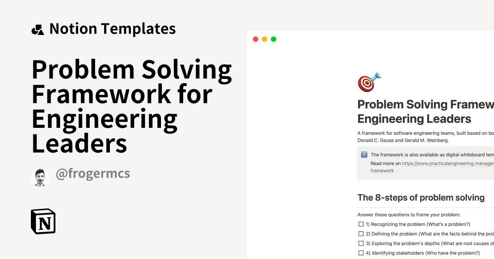Click the "framework" link text
This screenshot has height=259, width=494.
pyautogui.click(x=382, y=170)
